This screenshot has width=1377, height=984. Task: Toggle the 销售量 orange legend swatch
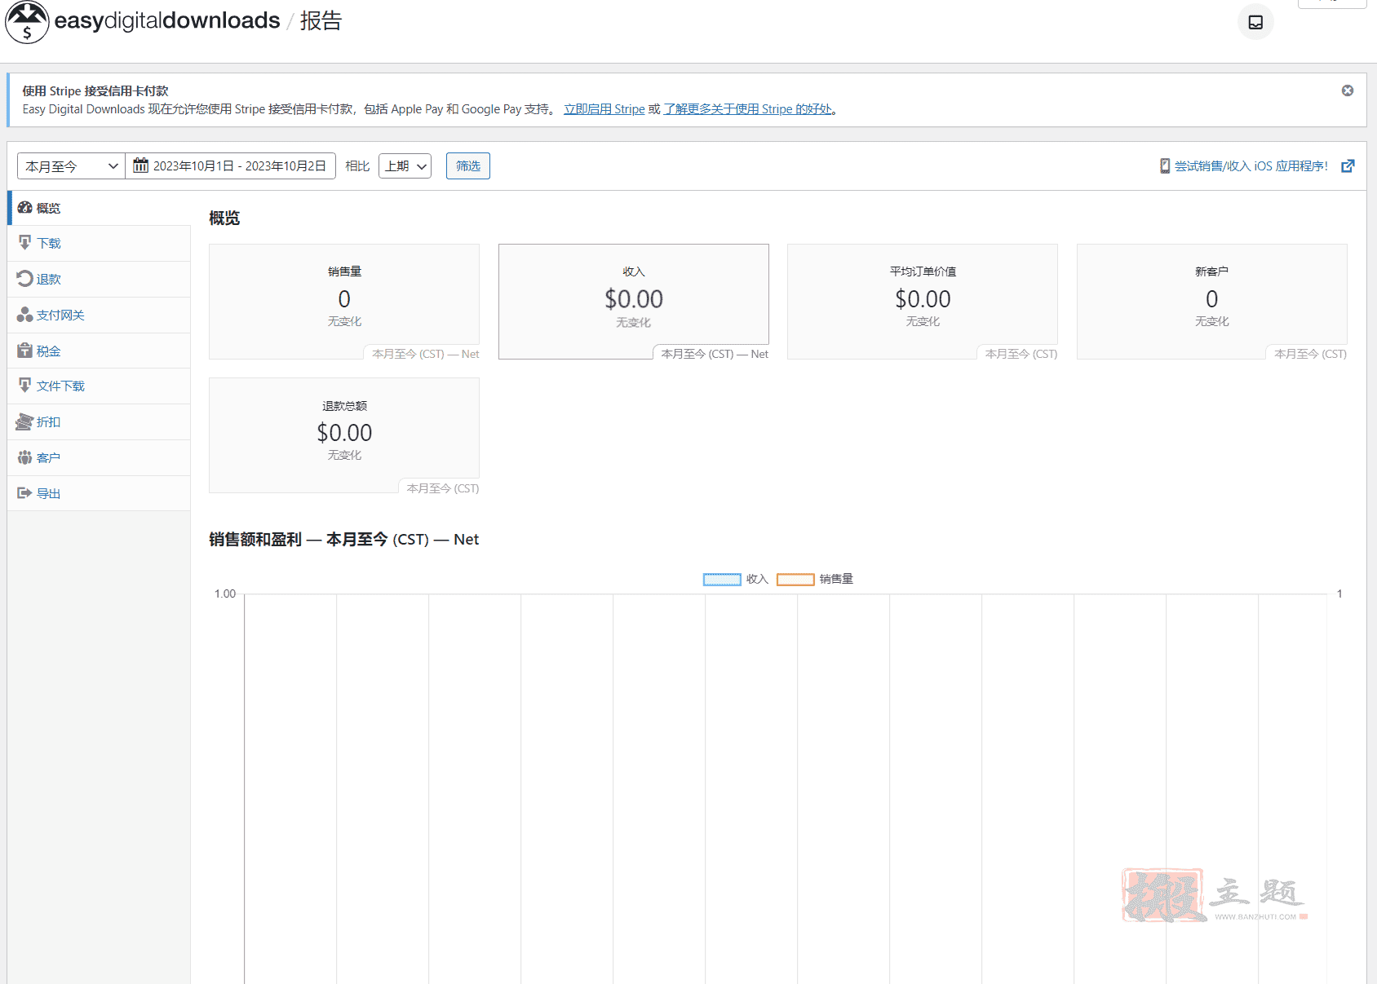(x=795, y=580)
